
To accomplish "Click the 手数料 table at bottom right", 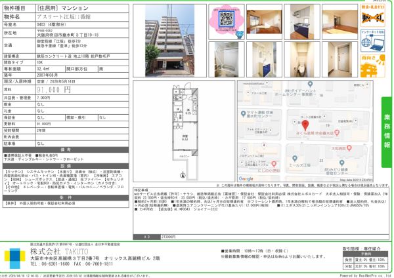I will tap(365, 260).
